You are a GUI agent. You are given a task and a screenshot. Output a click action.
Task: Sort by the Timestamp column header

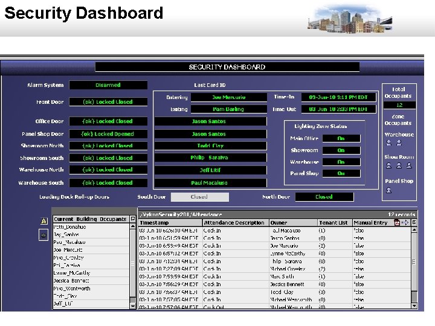[x=170, y=223]
